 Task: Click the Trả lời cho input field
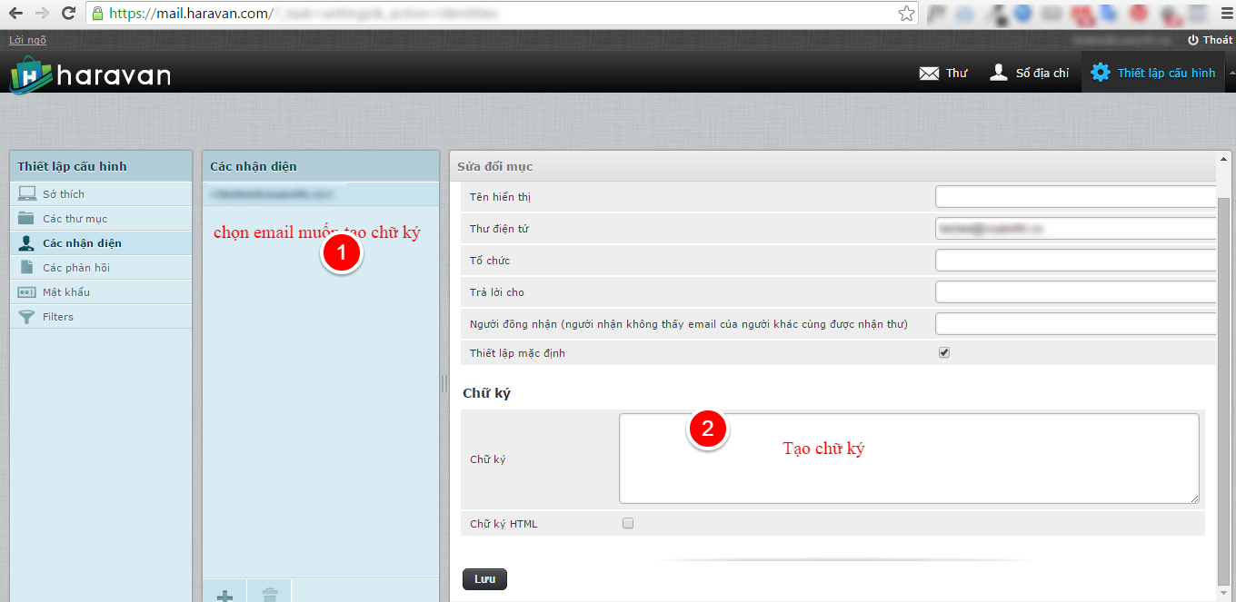coord(1075,292)
